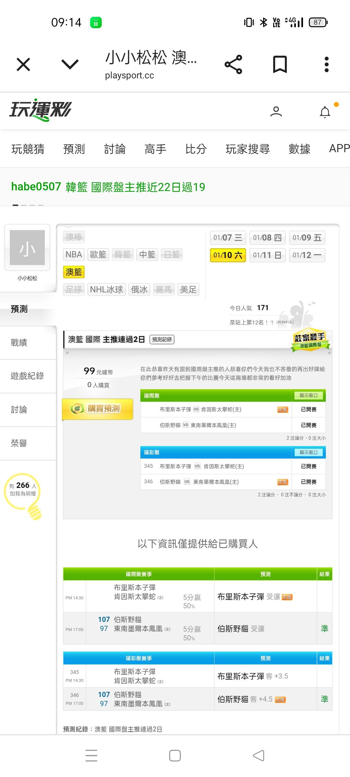
Task: Click 已開賽 status in 運彩盤 346 row
Action: [309, 482]
